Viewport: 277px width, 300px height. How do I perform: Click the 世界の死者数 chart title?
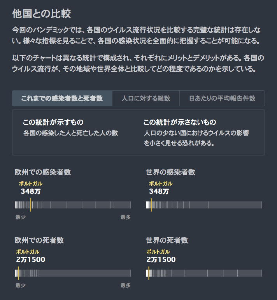pos(167,240)
